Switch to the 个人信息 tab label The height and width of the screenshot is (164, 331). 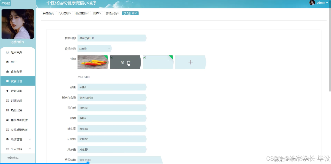point(63,13)
